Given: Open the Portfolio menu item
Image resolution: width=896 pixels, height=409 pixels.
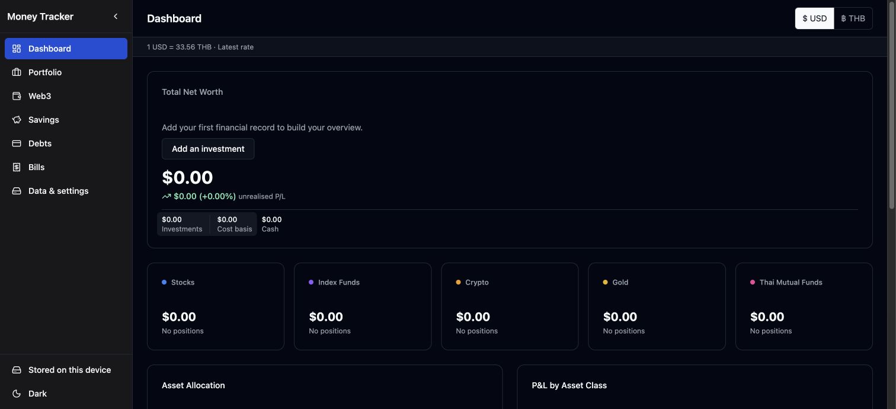Looking at the screenshot, I should click(66, 72).
